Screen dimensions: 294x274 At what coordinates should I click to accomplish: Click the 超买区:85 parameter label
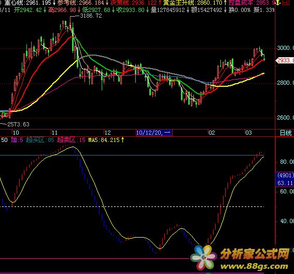pyautogui.click(x=40, y=140)
